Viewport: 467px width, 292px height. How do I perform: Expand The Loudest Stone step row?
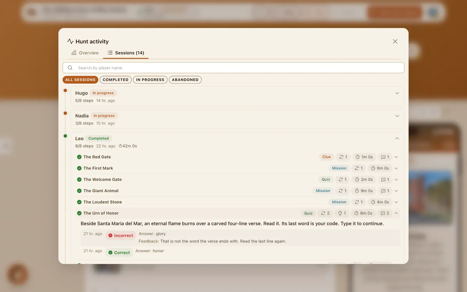[x=396, y=202]
